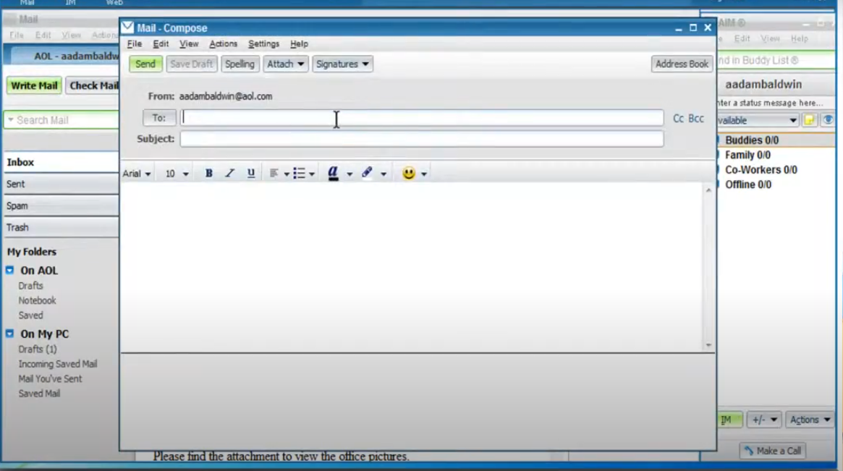Focus the To recipient field
Viewport: 843px width, 471px height.
[x=421, y=118]
